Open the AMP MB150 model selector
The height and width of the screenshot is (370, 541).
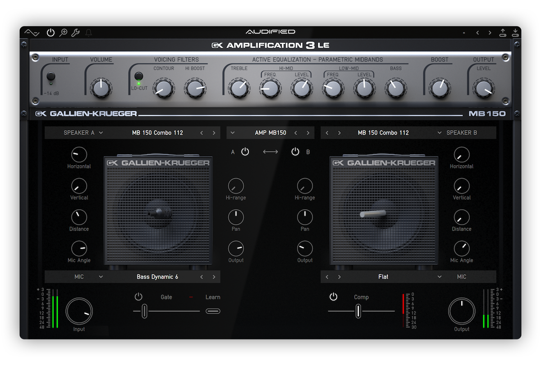[270, 133]
